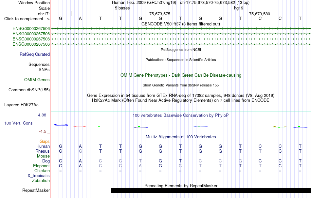Click the 'RefSeq genes from NCBI' title
This screenshot has width=311, height=198.
181,50
